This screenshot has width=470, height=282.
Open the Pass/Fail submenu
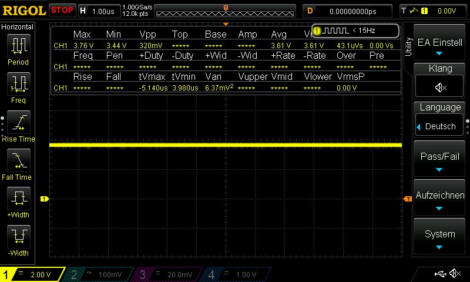[x=440, y=160]
